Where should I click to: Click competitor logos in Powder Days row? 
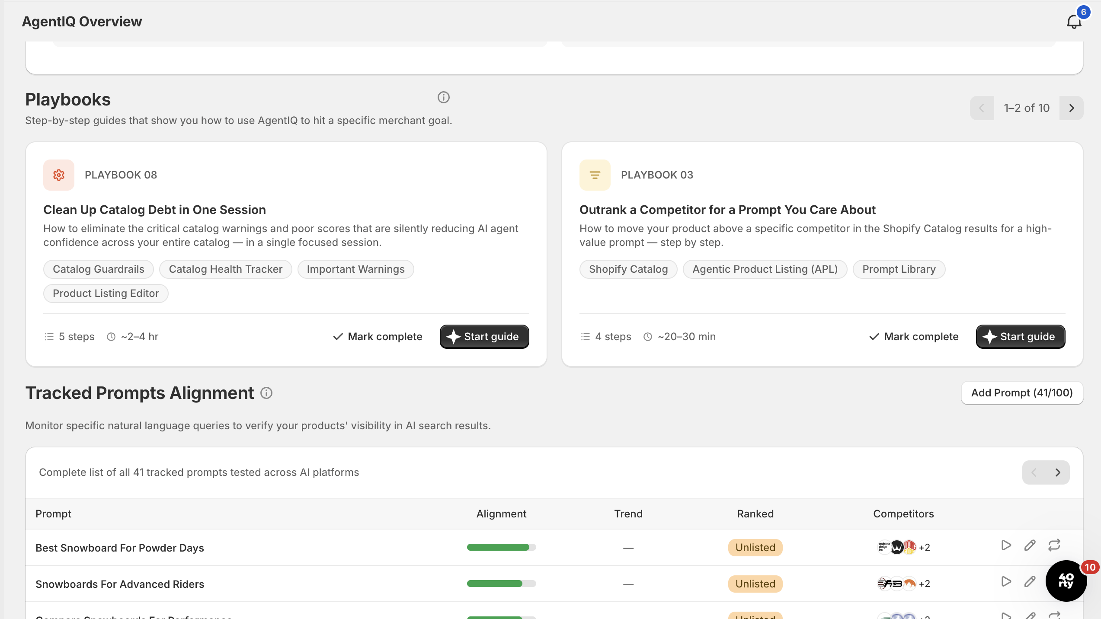tap(897, 547)
